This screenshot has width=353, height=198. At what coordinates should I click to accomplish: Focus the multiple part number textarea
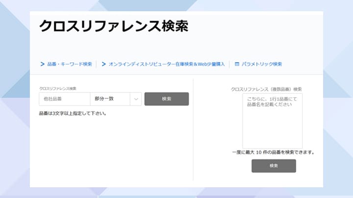(x=273, y=121)
